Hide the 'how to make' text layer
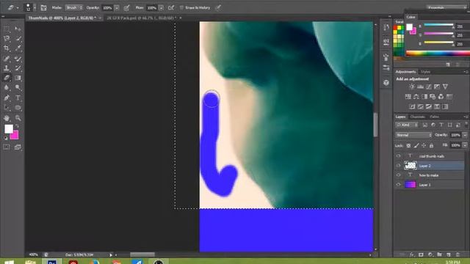This screenshot has width=470, height=264. coord(398,175)
